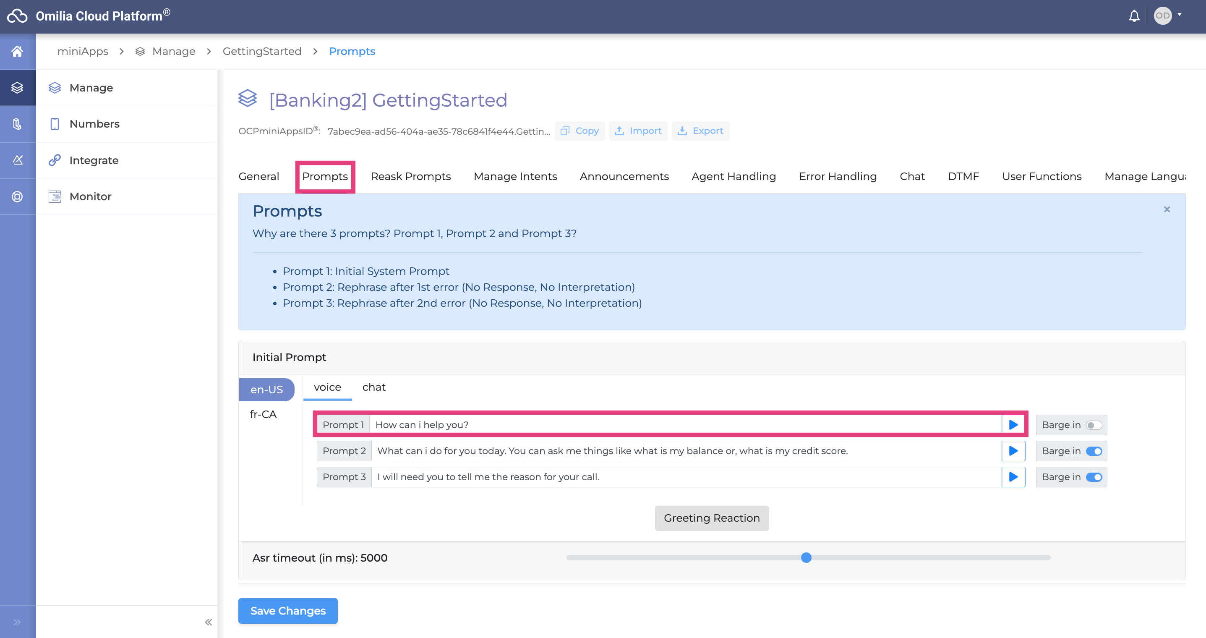Navigate to miniApps breadcrumb
The height and width of the screenshot is (638, 1206).
[83, 51]
